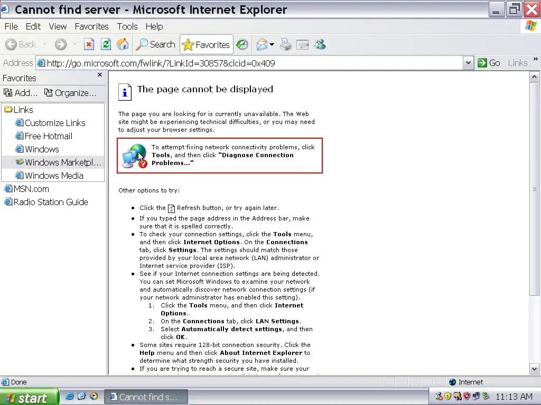Click the Back navigation button
541x405 pixels.
click(21, 44)
